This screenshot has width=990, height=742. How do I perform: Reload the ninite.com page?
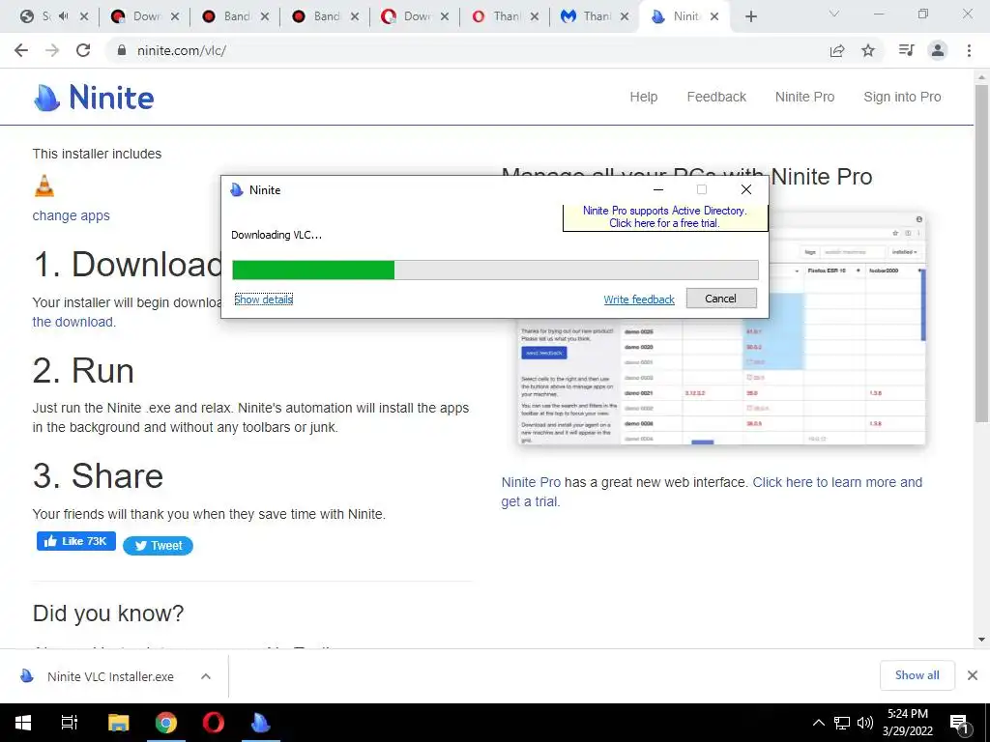(x=83, y=50)
